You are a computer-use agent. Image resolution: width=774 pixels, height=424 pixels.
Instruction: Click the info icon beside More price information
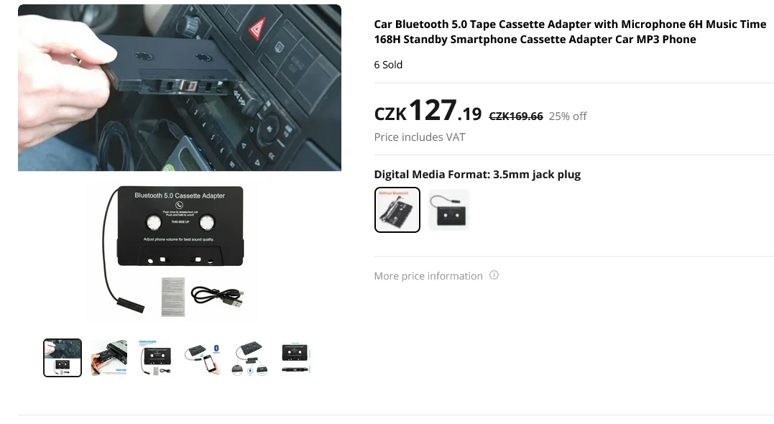click(x=494, y=275)
